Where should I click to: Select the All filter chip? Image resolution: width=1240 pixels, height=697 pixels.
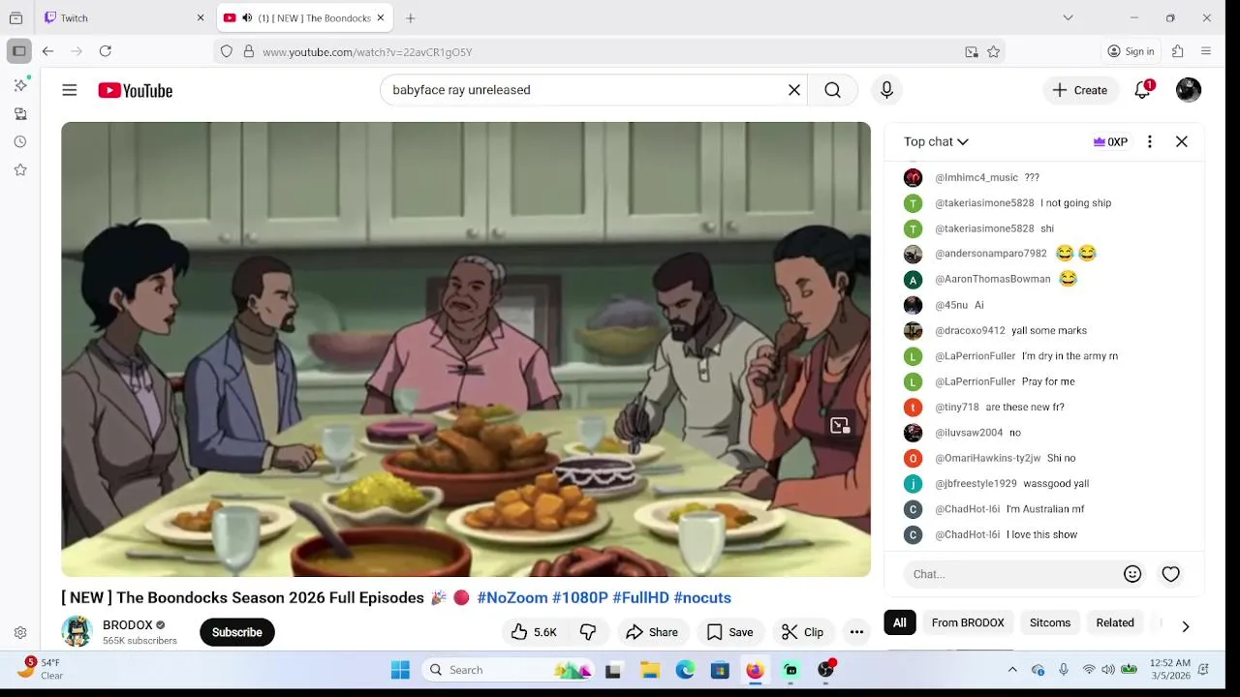900,622
